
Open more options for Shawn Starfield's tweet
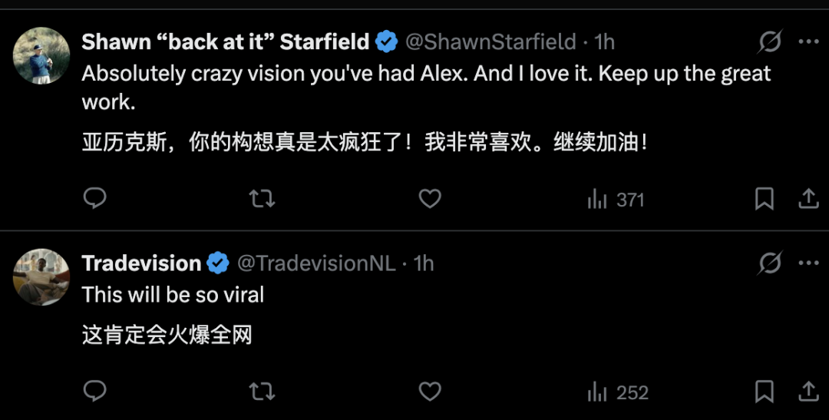[808, 41]
